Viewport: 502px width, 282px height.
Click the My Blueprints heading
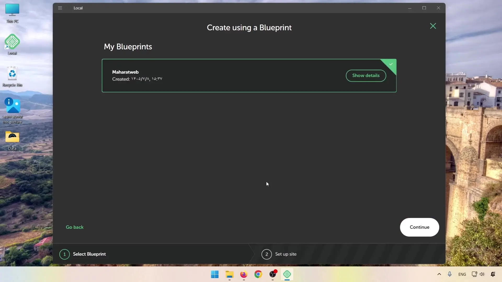coord(128,47)
